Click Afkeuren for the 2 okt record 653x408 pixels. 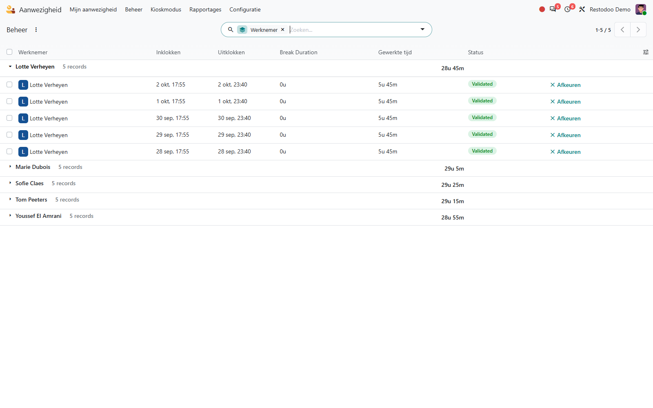tap(565, 85)
